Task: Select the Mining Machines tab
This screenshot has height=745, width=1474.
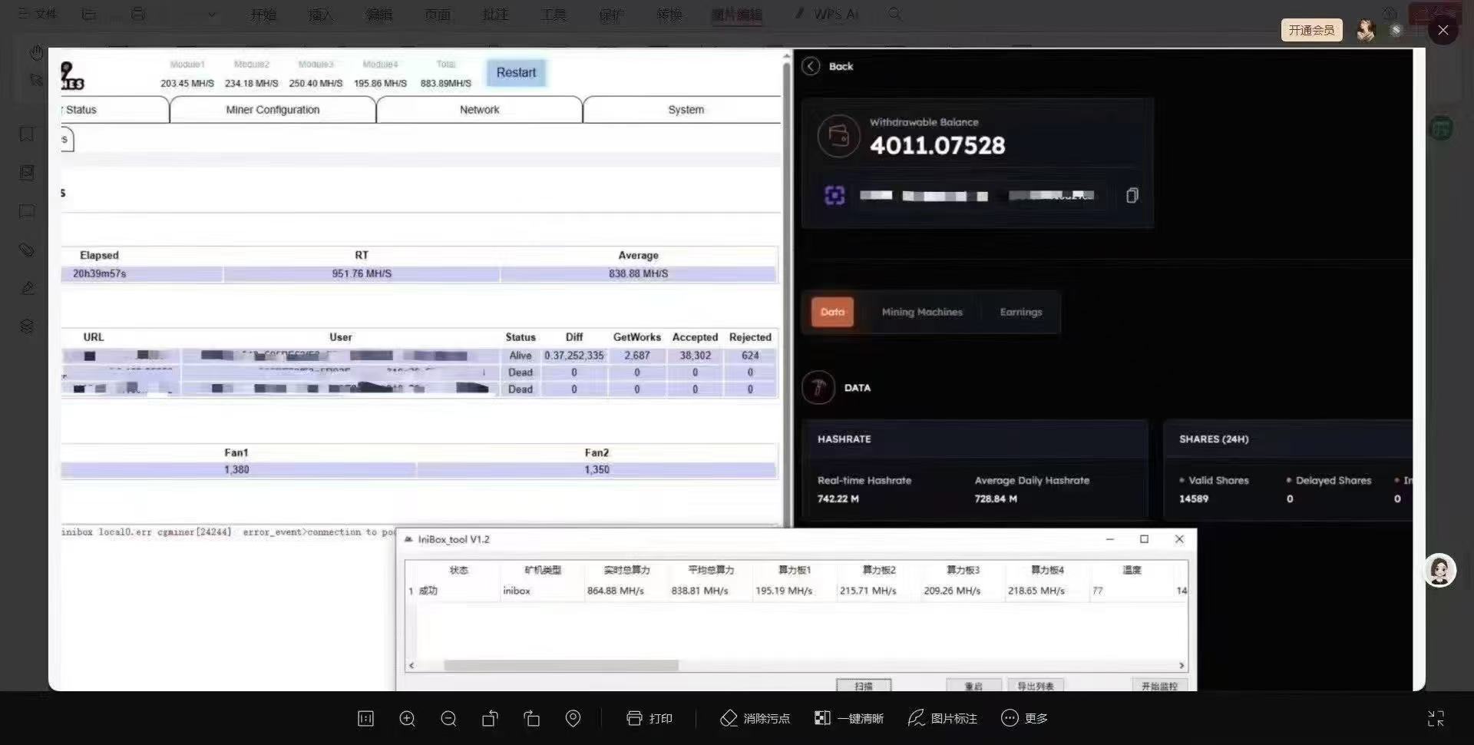Action: [x=922, y=312]
